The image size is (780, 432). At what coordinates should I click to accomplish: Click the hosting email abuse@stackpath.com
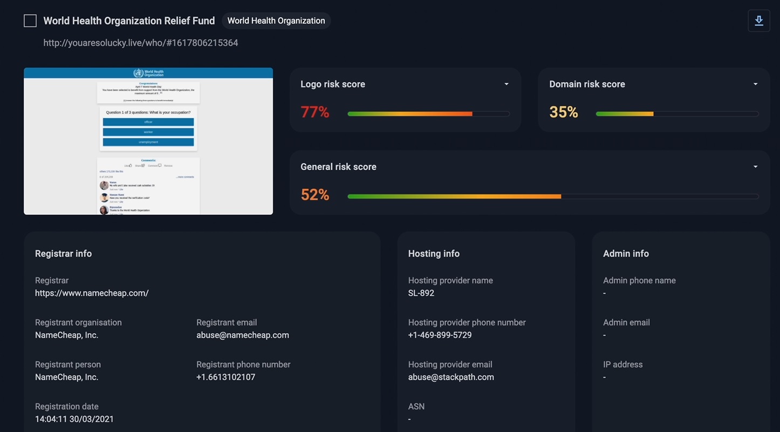tap(451, 377)
